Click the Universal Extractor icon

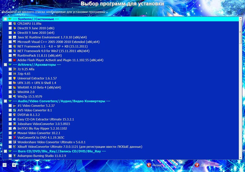pyautogui.click(x=14, y=78)
